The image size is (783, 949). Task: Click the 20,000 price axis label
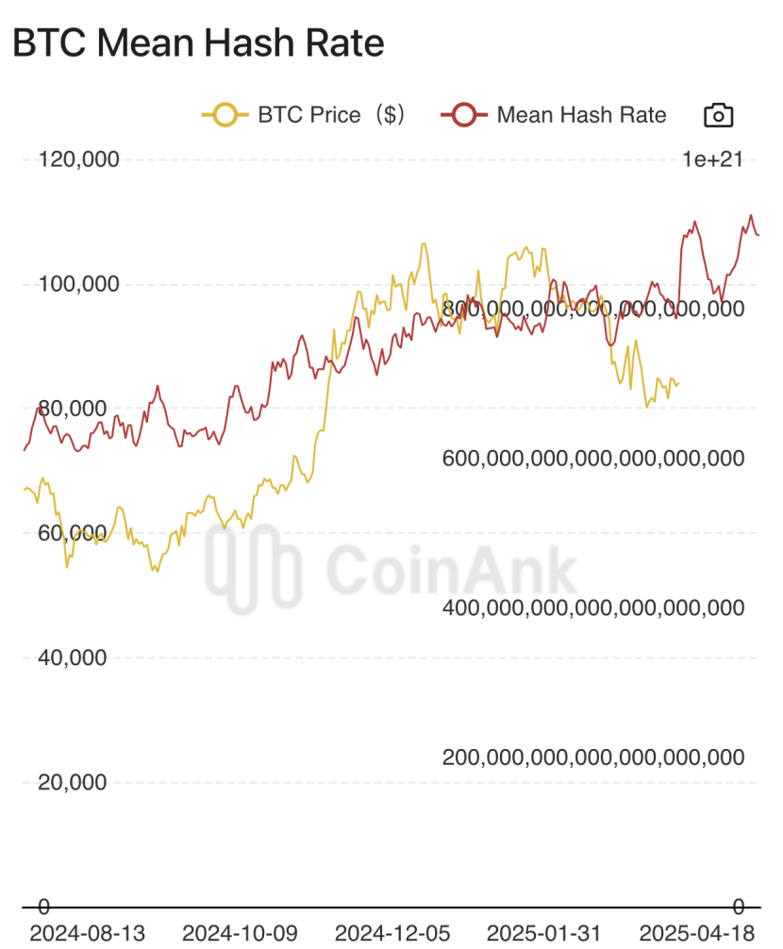coord(72,782)
